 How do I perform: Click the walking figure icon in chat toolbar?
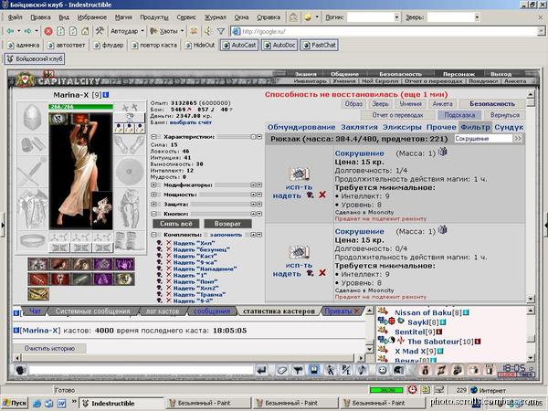(x=330, y=370)
